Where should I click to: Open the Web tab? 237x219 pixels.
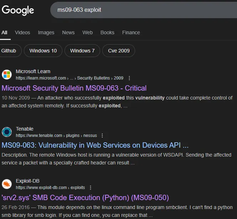[88, 32]
